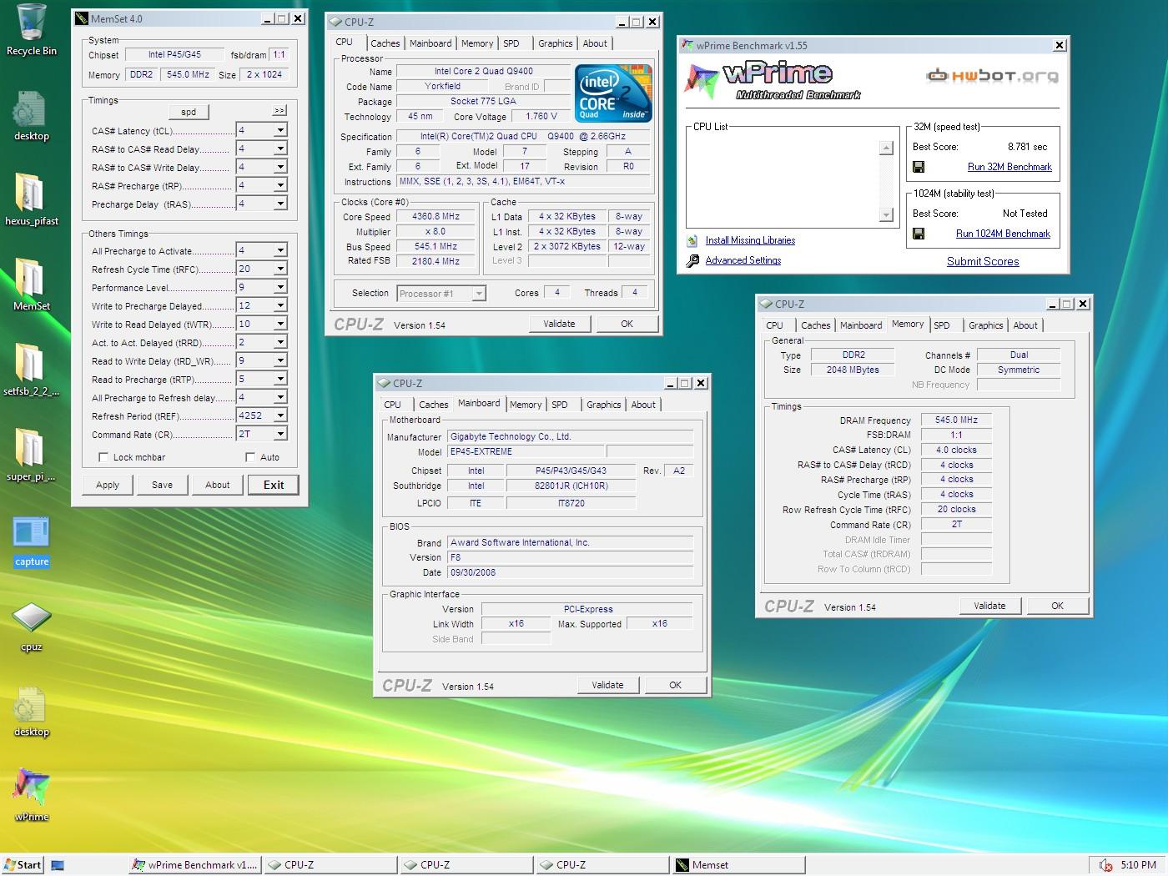The width and height of the screenshot is (1168, 876).
Task: Open the RAS# Precharge (tRP) dropdown
Action: (280, 185)
